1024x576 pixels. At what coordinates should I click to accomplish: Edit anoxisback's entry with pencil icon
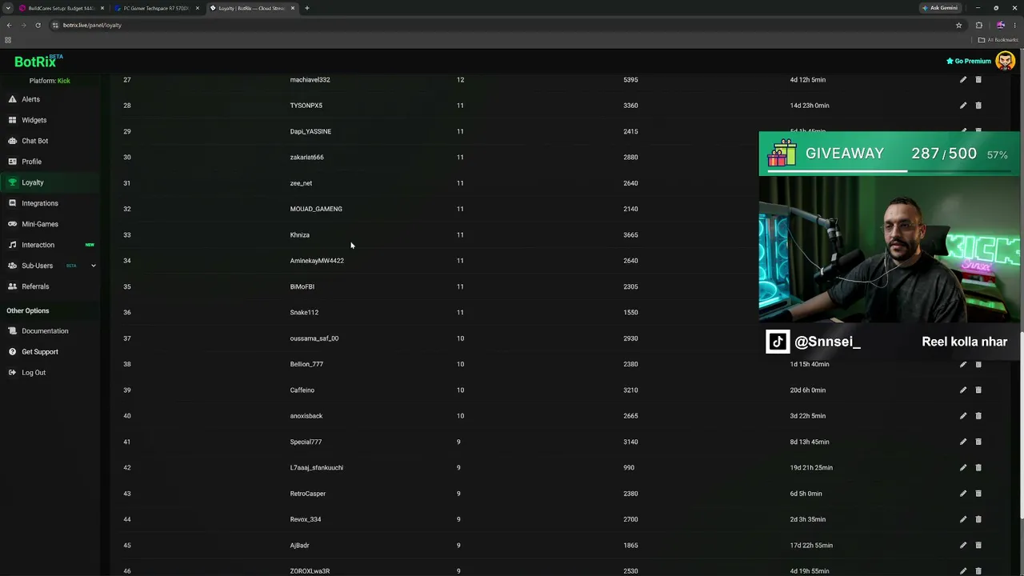pyautogui.click(x=963, y=416)
